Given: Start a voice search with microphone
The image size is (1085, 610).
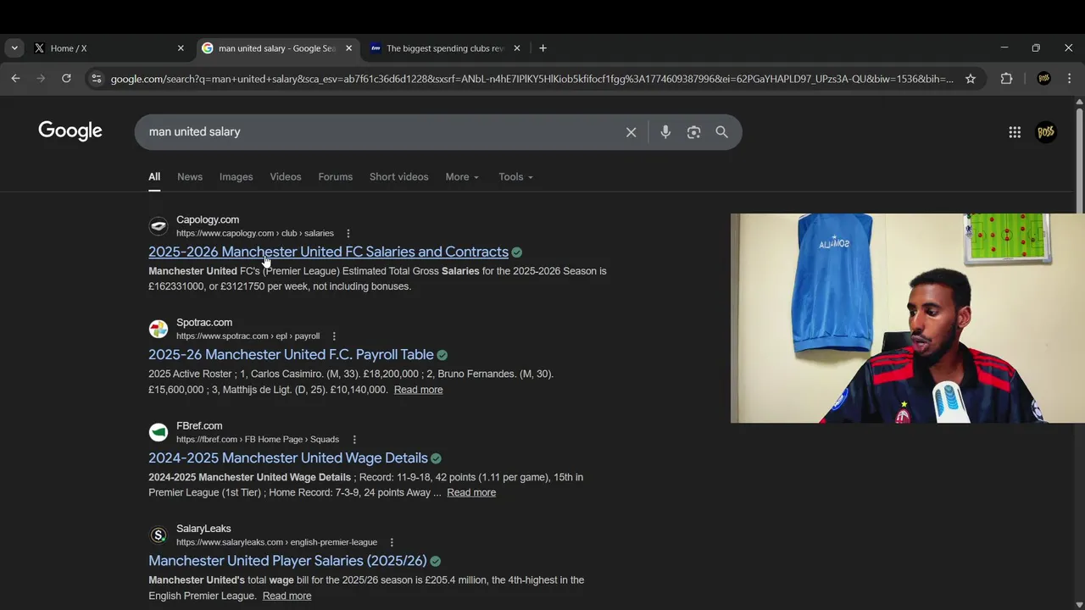Looking at the screenshot, I should (x=665, y=132).
